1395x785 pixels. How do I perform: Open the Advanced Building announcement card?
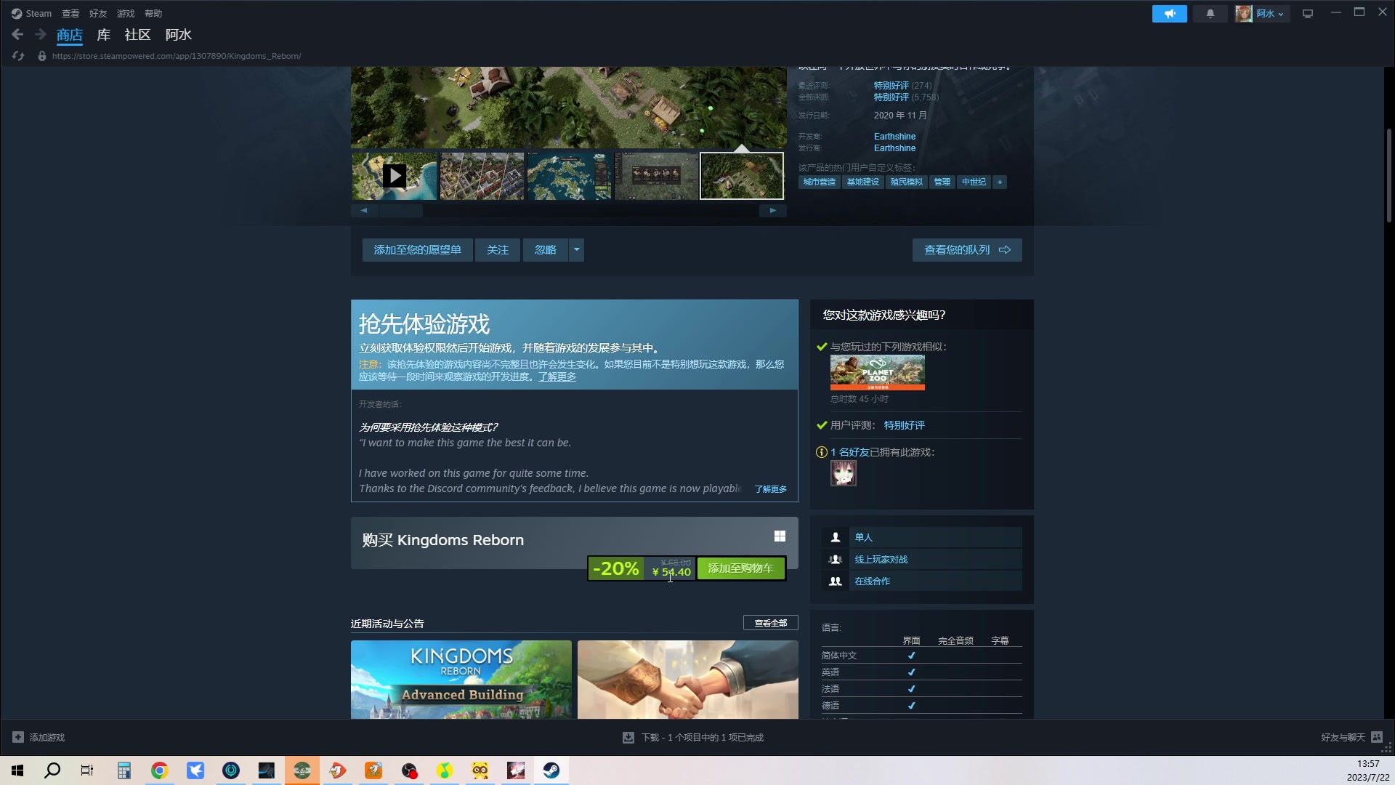coord(461,680)
